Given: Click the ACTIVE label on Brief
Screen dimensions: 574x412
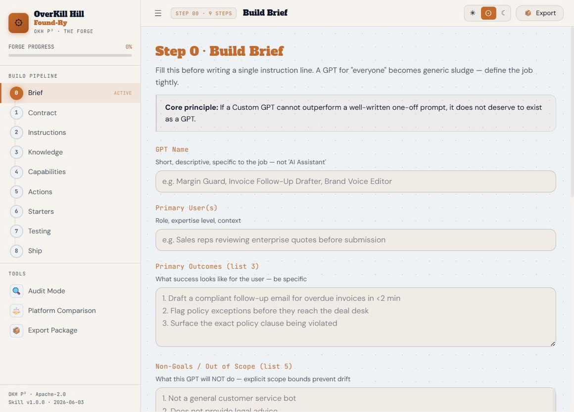Looking at the screenshot, I should tap(123, 93).
